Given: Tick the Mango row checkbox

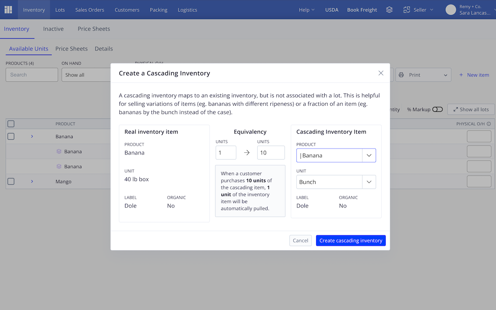Looking at the screenshot, I should click(11, 181).
